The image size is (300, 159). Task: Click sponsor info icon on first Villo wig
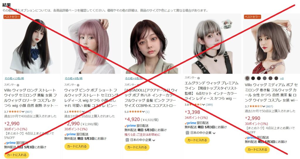(x=18, y=85)
